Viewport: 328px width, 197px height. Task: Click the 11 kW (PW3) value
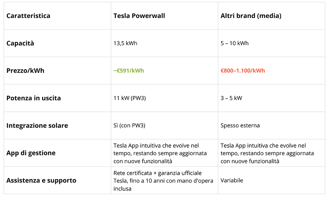point(130,98)
